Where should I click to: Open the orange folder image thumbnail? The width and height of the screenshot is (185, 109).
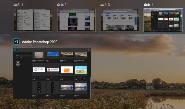click(x=67, y=70)
